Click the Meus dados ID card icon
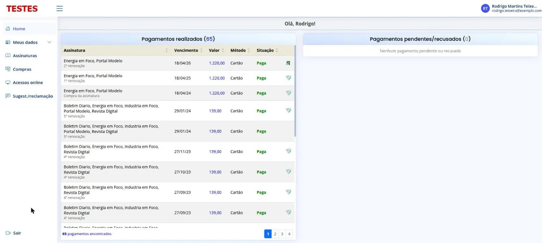The height and width of the screenshot is (243, 542). pyautogui.click(x=8, y=42)
